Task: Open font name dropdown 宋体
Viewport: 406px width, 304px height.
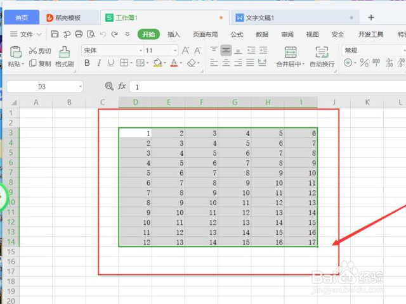Action: pos(141,51)
